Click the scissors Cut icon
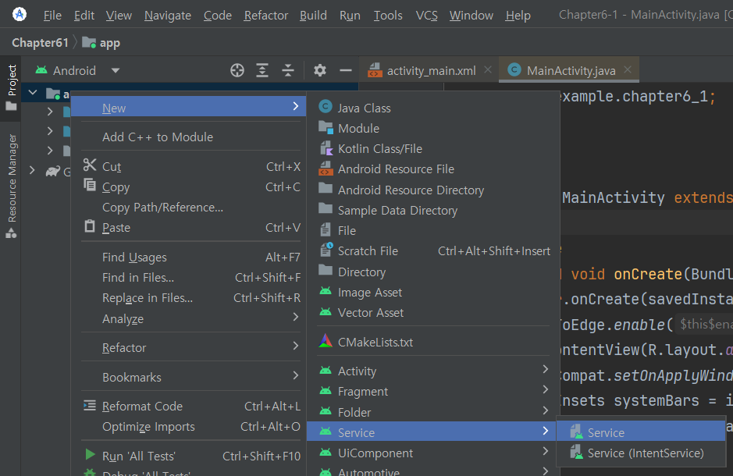Screen dimensions: 733x476 pos(90,165)
